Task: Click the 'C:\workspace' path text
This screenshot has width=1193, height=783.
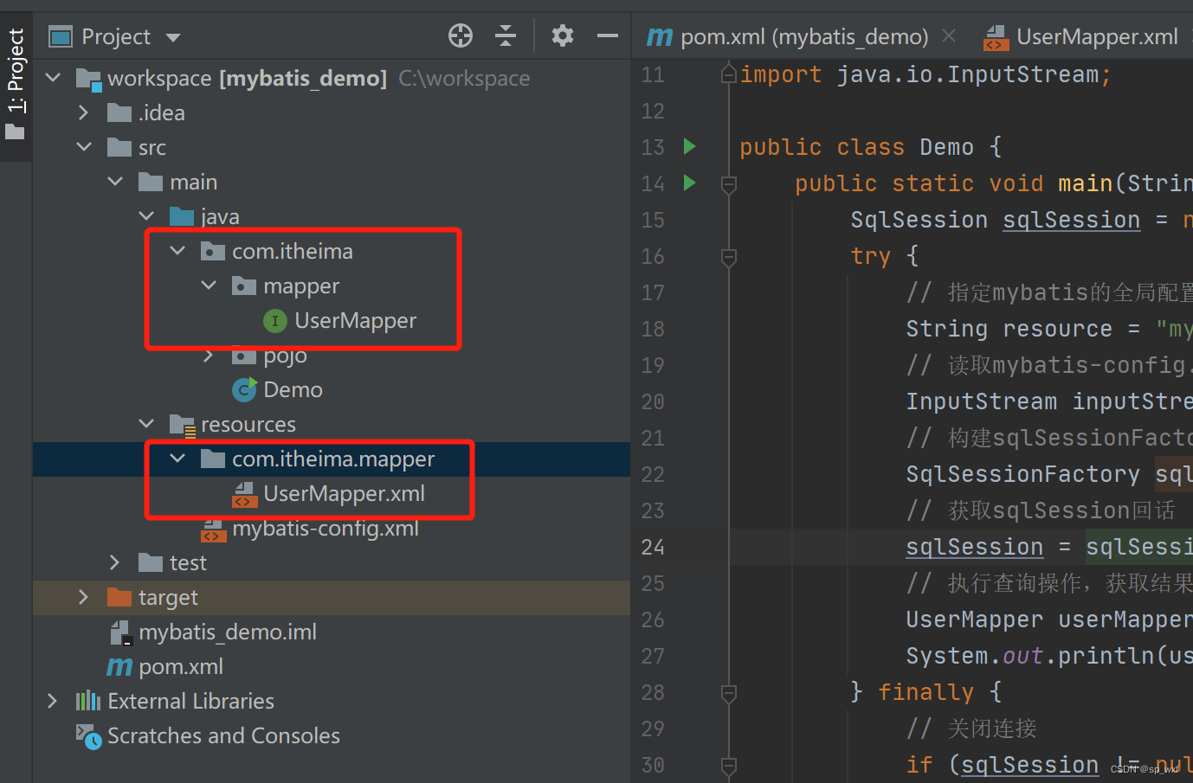Action: (464, 78)
